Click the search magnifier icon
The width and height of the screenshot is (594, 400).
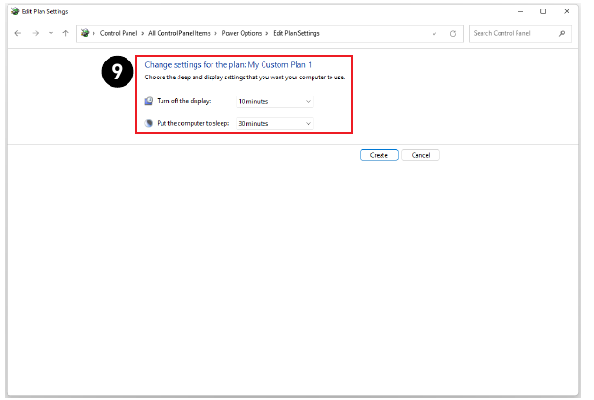[x=562, y=33]
